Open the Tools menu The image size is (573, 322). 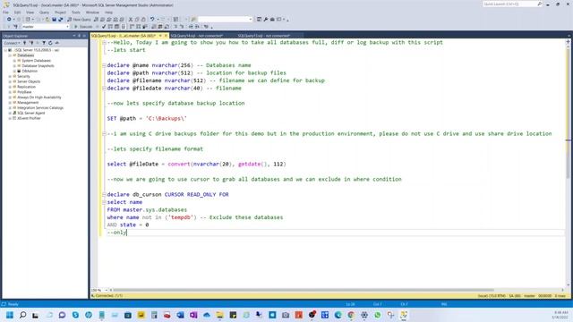point(75,13)
